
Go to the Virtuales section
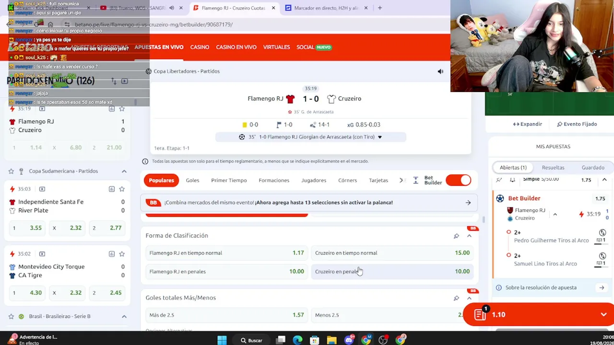pyautogui.click(x=276, y=47)
